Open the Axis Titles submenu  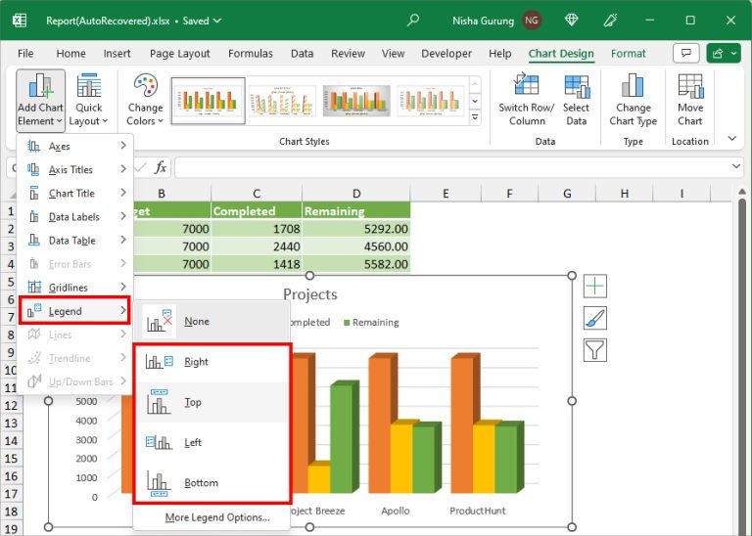(75, 169)
